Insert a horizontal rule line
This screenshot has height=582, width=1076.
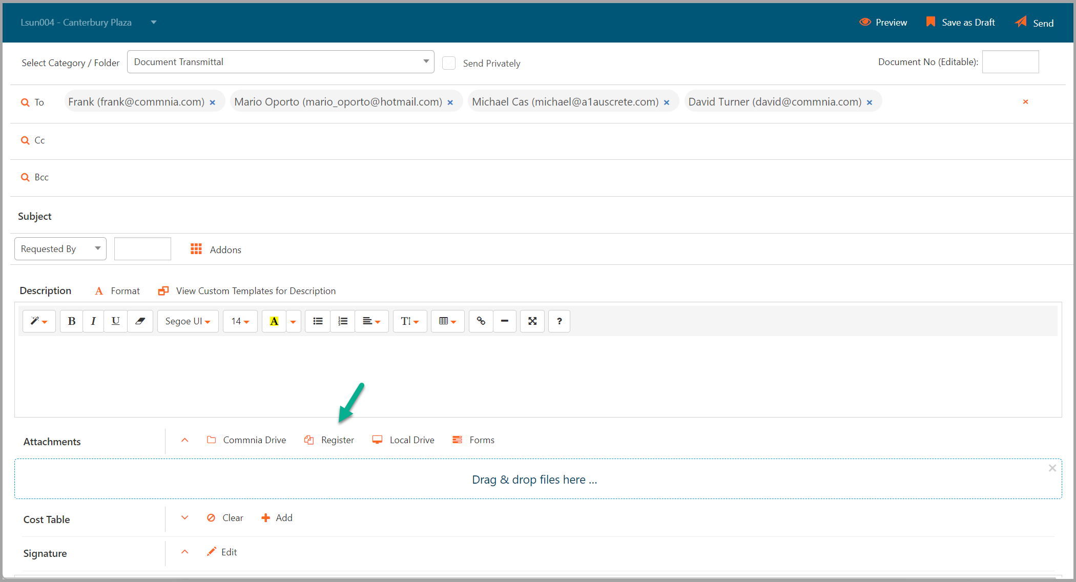click(x=505, y=321)
